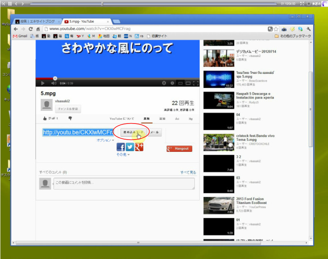Open the video statistics chart icon

(177, 119)
